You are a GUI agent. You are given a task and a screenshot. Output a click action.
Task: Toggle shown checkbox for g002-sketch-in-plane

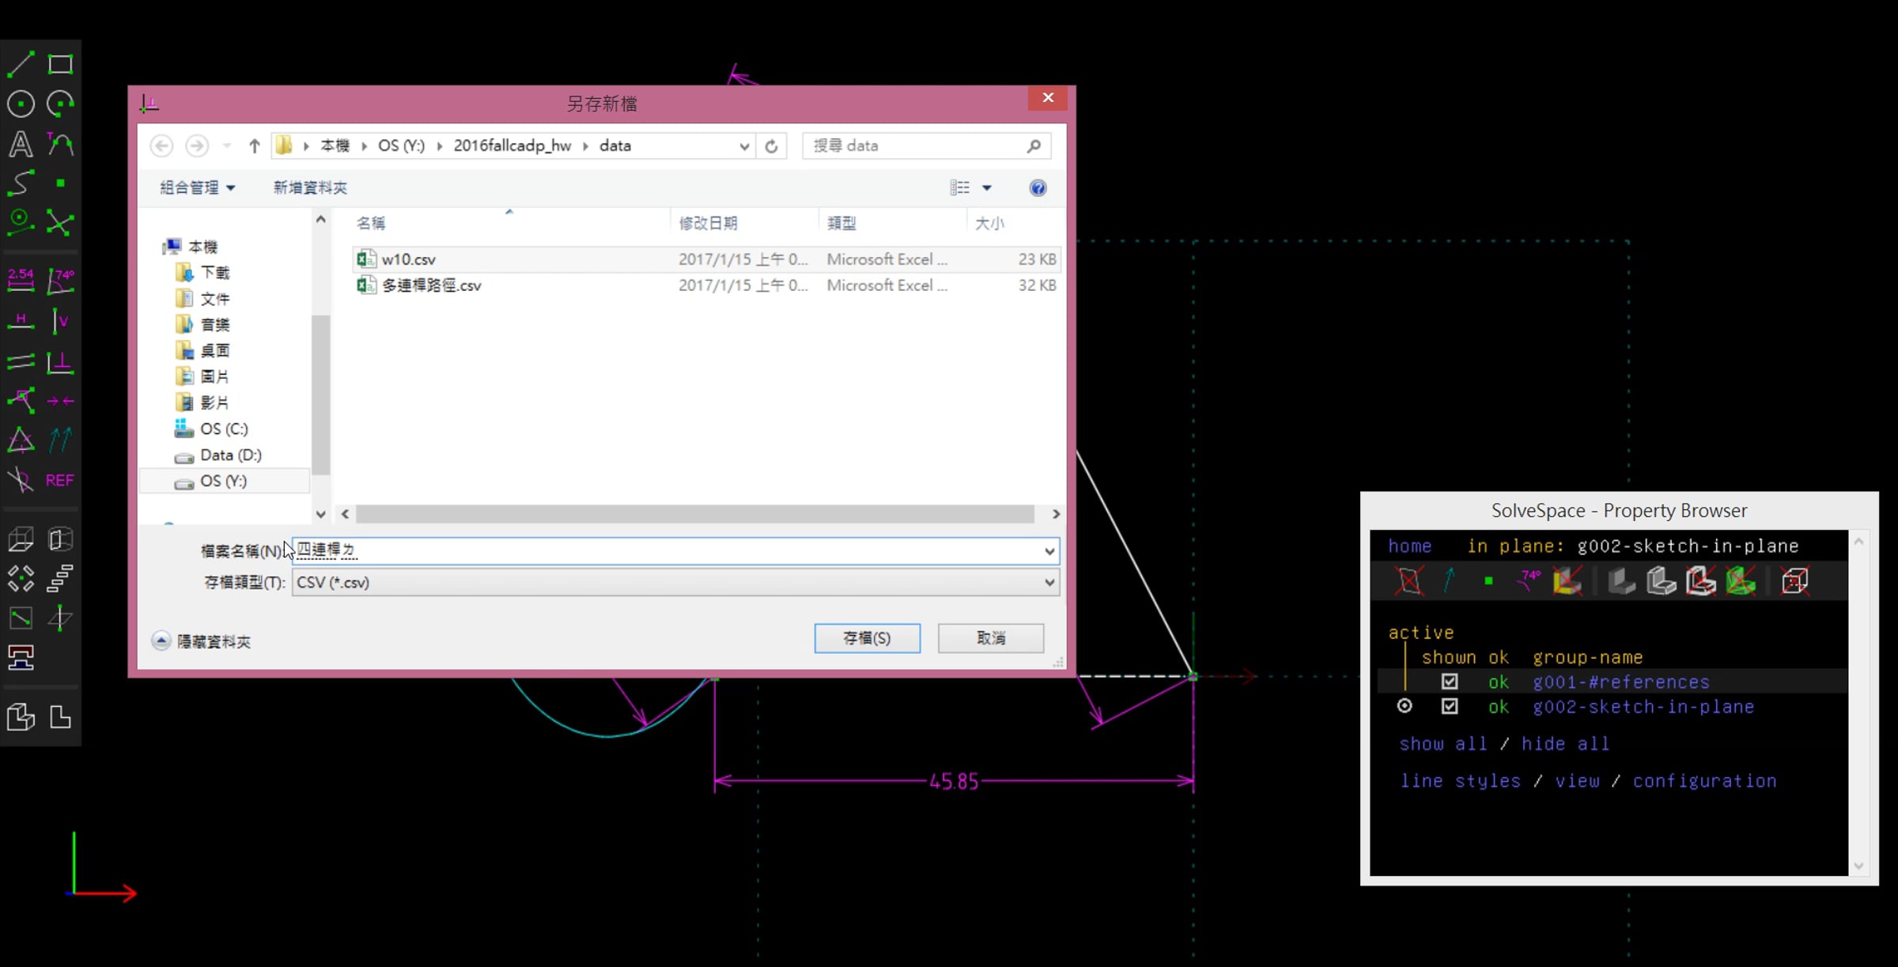[1450, 706]
